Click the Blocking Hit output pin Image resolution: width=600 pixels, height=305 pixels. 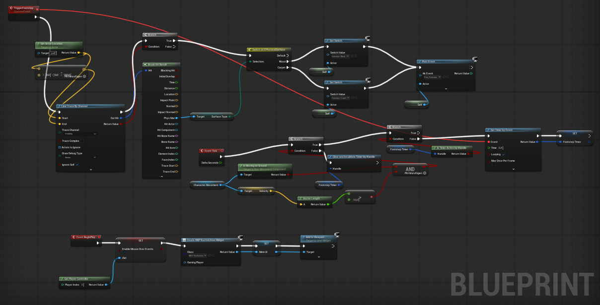177,70
